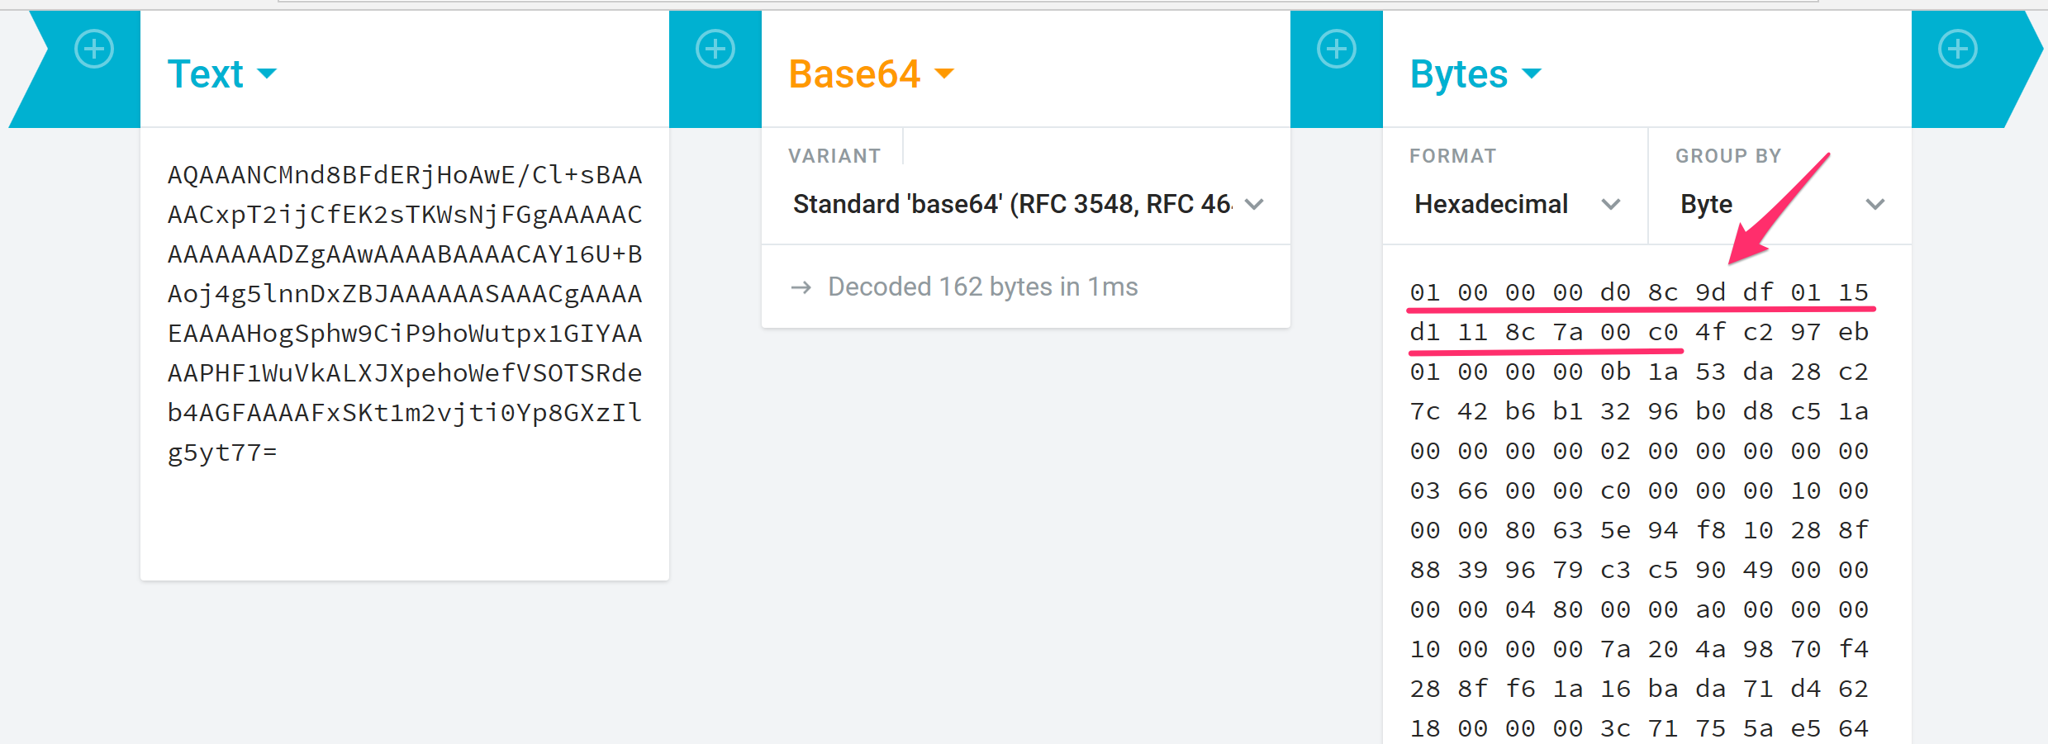Viewport: 2048px width, 744px height.
Task: Click the caret next to the Bytes heading
Action: (x=1533, y=74)
